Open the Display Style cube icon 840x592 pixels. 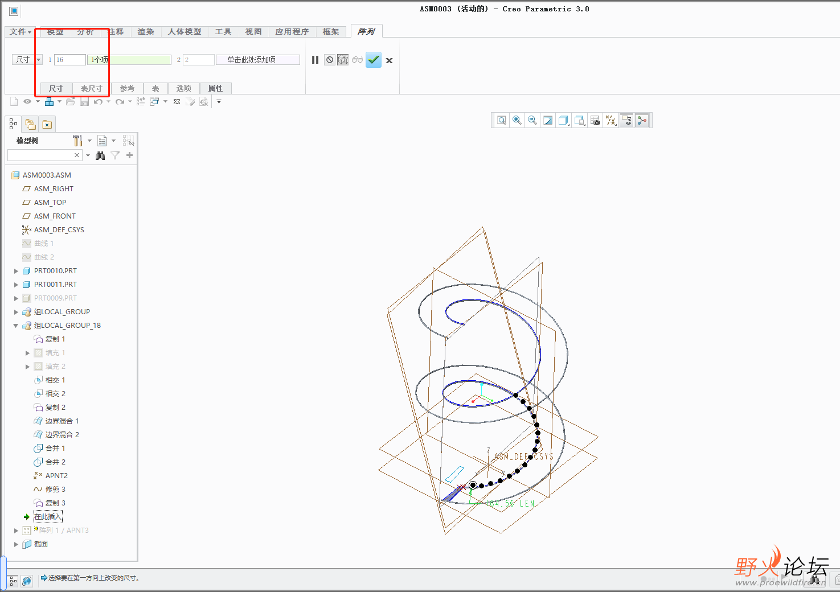pos(563,120)
